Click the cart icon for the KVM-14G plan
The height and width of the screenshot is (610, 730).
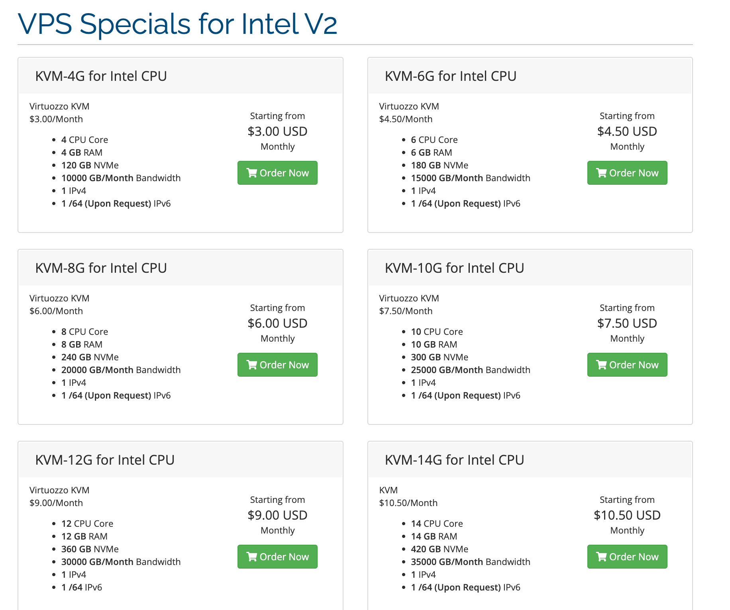pos(601,557)
